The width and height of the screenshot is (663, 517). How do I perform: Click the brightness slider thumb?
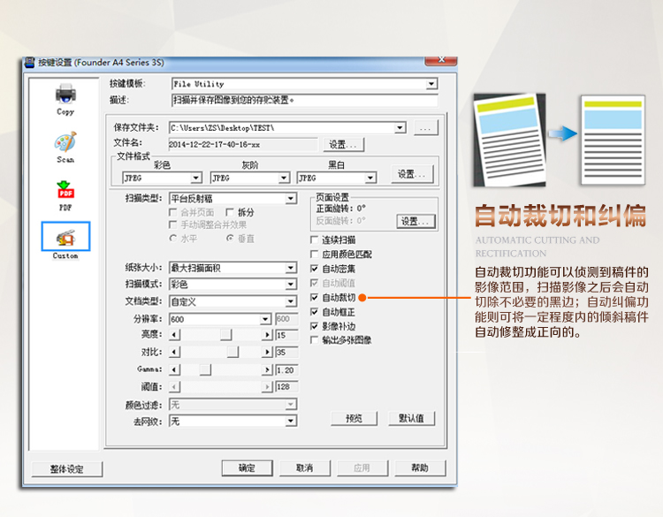[x=225, y=336]
